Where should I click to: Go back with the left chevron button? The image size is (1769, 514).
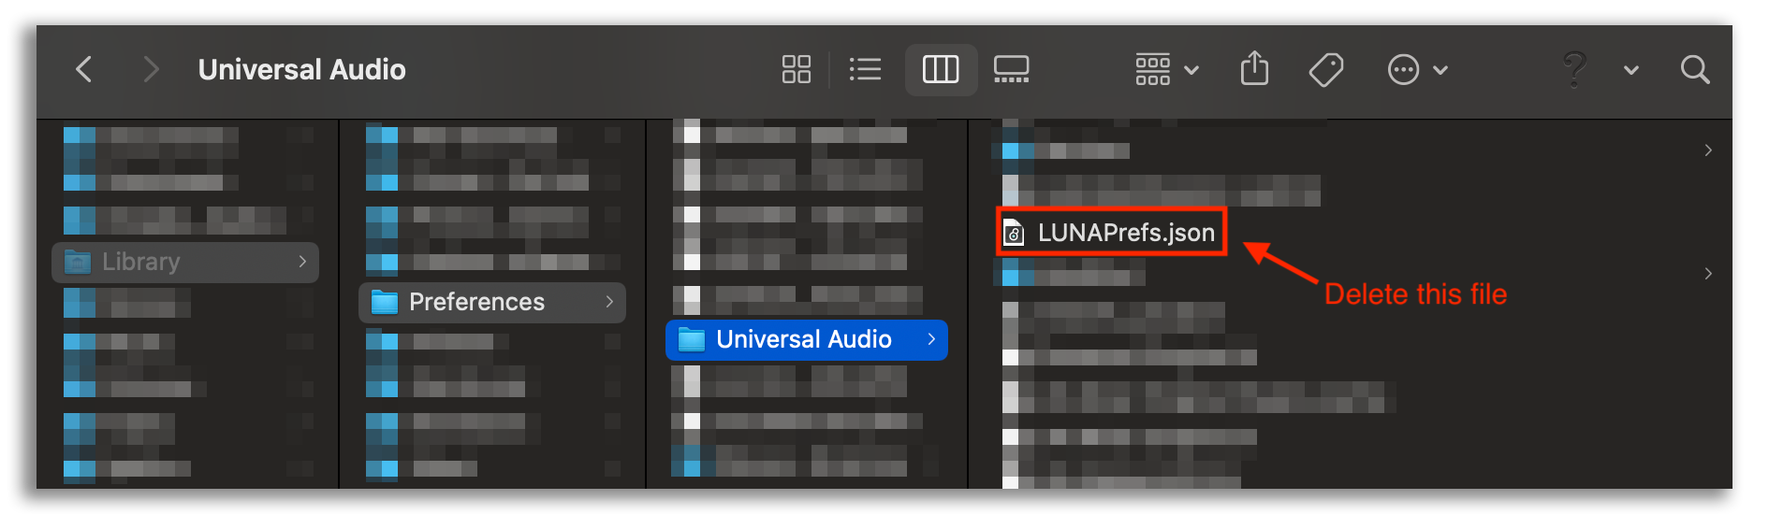[x=84, y=69]
